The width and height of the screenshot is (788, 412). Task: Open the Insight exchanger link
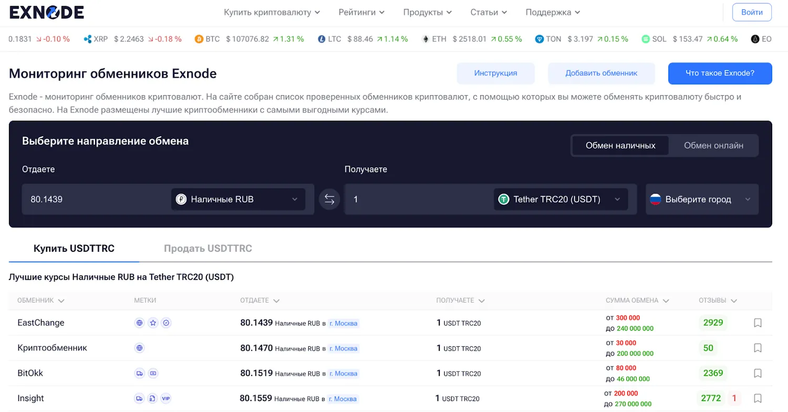[30, 398]
